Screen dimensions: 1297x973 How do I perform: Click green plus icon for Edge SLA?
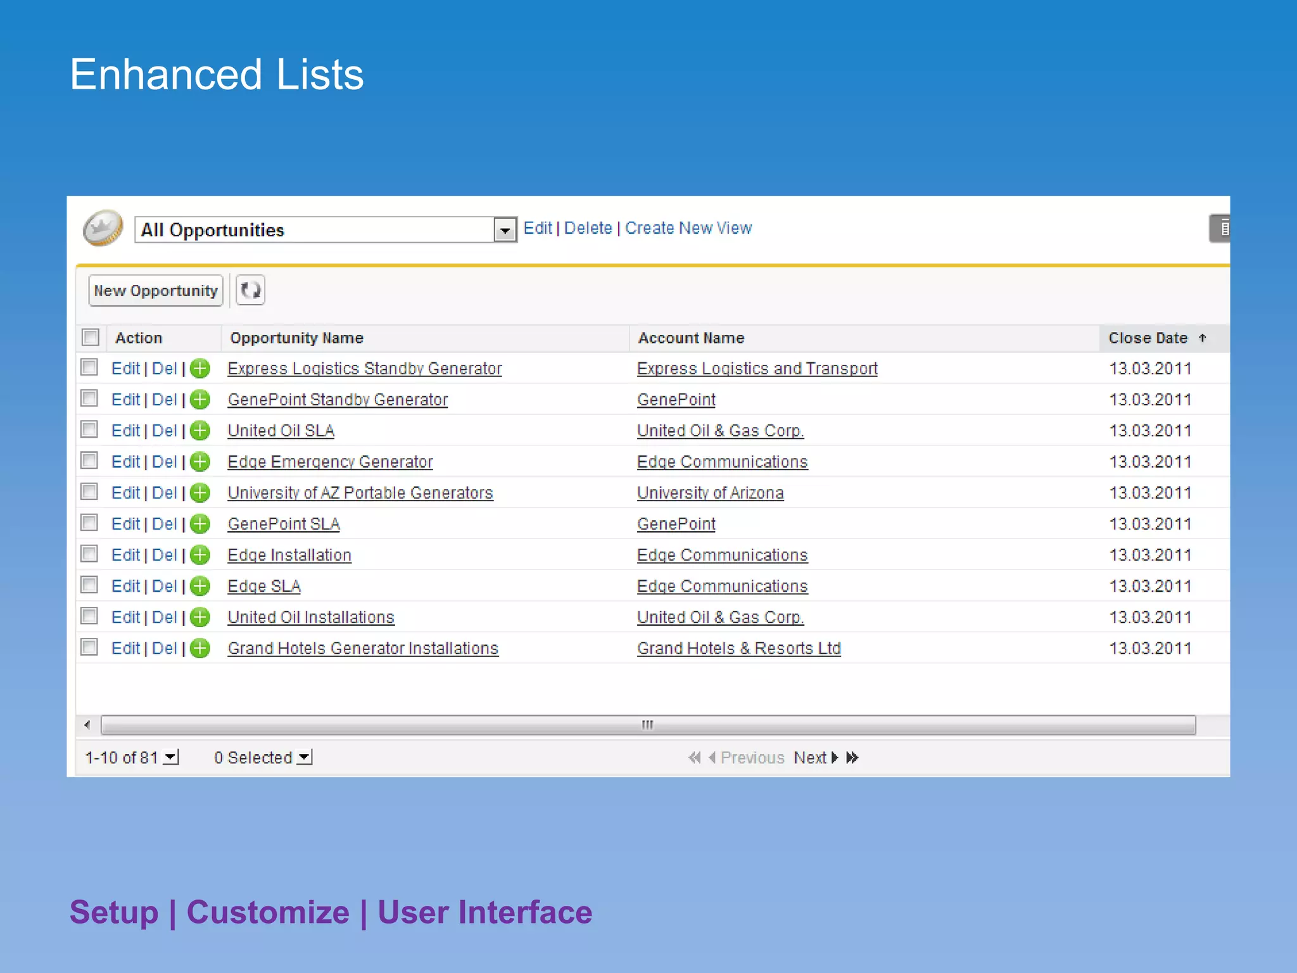200,585
